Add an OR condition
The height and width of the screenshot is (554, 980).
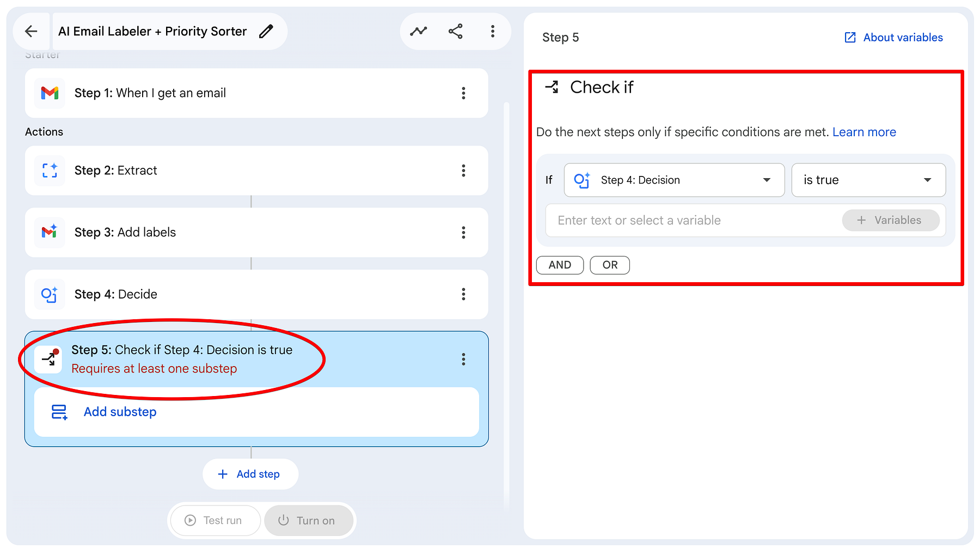tap(610, 265)
